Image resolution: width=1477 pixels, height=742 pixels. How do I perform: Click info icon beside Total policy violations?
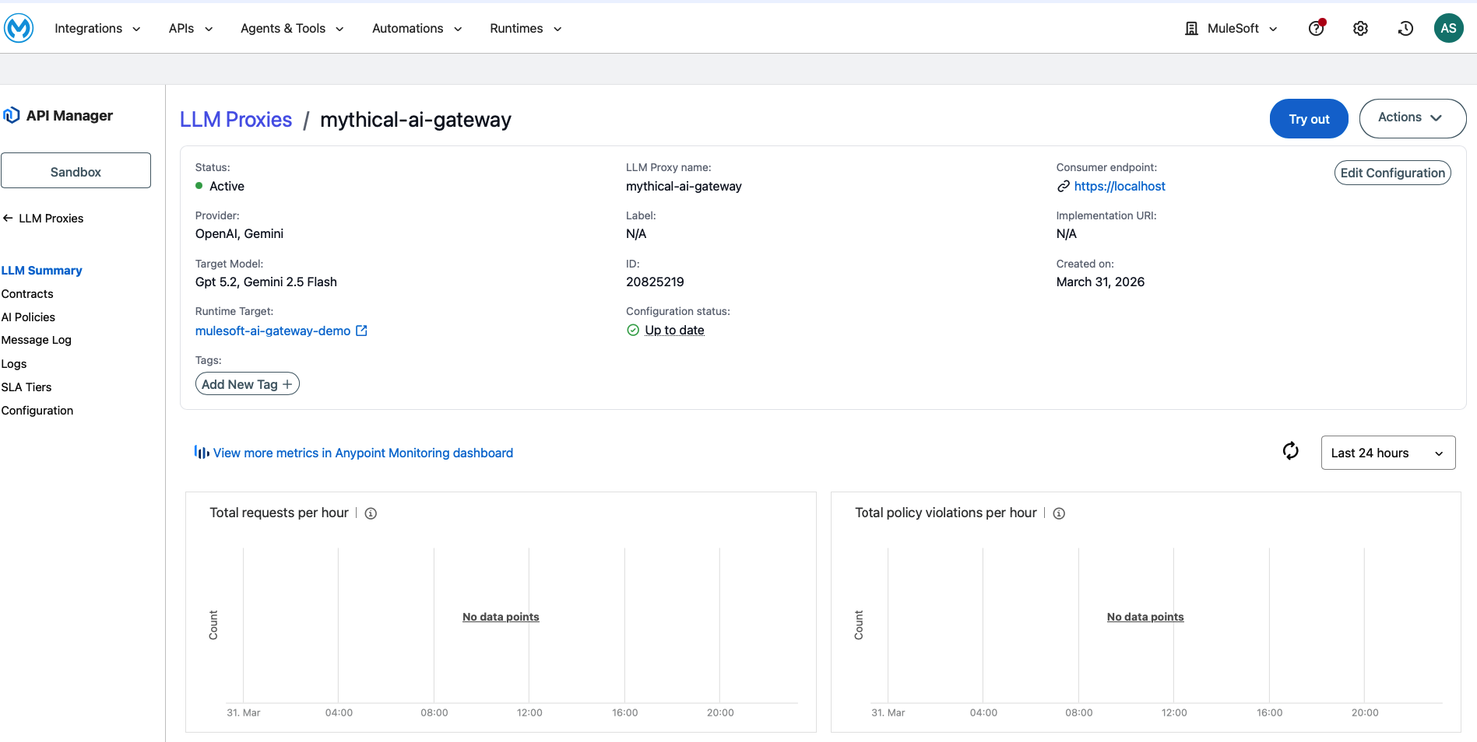[1059, 513]
